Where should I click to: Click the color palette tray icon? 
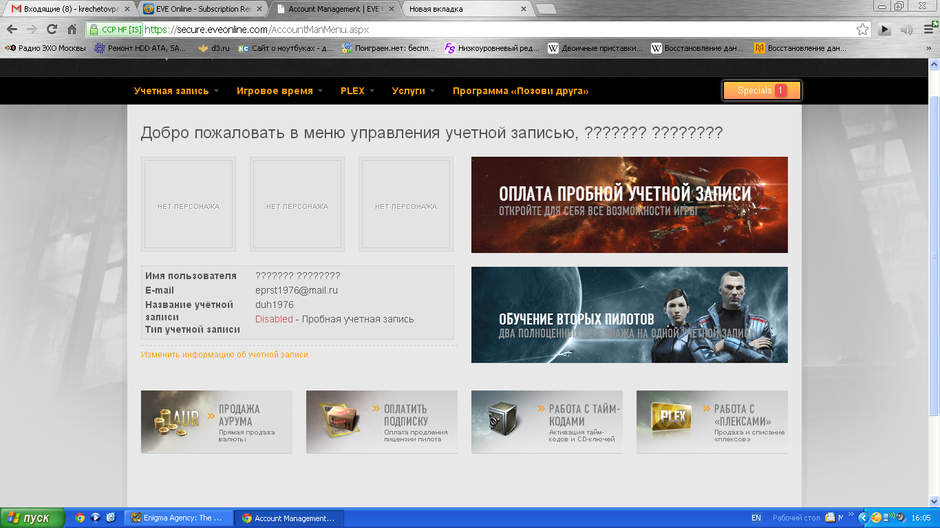[x=876, y=518]
